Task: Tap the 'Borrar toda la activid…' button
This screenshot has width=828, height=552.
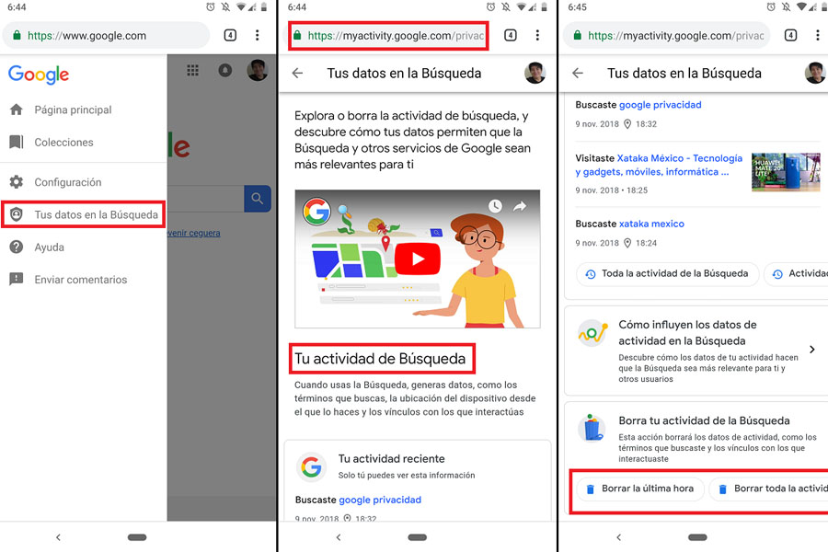Action: 768,489
